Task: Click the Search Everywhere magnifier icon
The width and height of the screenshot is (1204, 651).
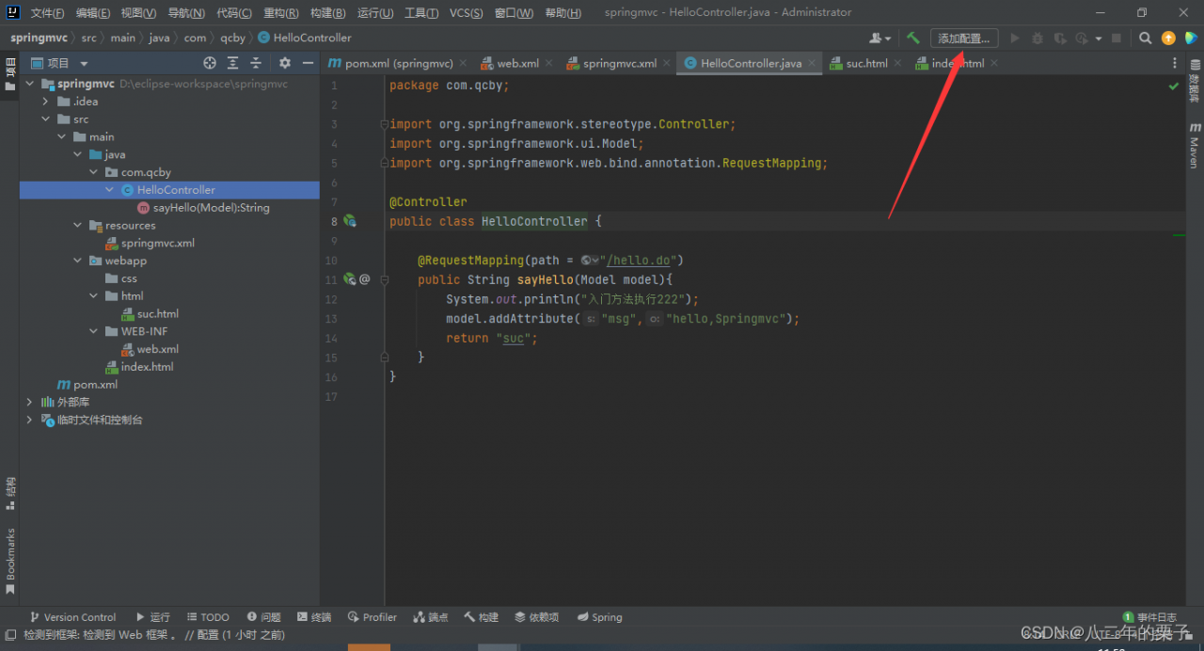Action: click(x=1145, y=39)
